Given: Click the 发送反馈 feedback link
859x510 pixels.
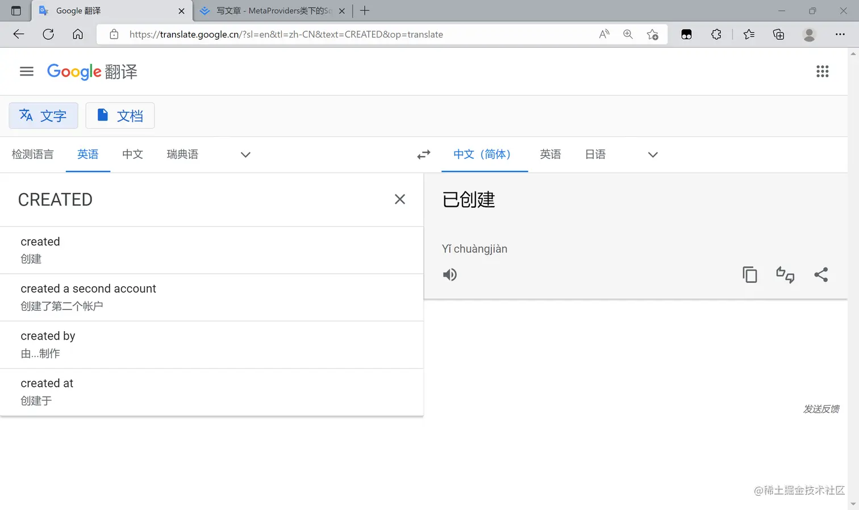Looking at the screenshot, I should click(821, 409).
